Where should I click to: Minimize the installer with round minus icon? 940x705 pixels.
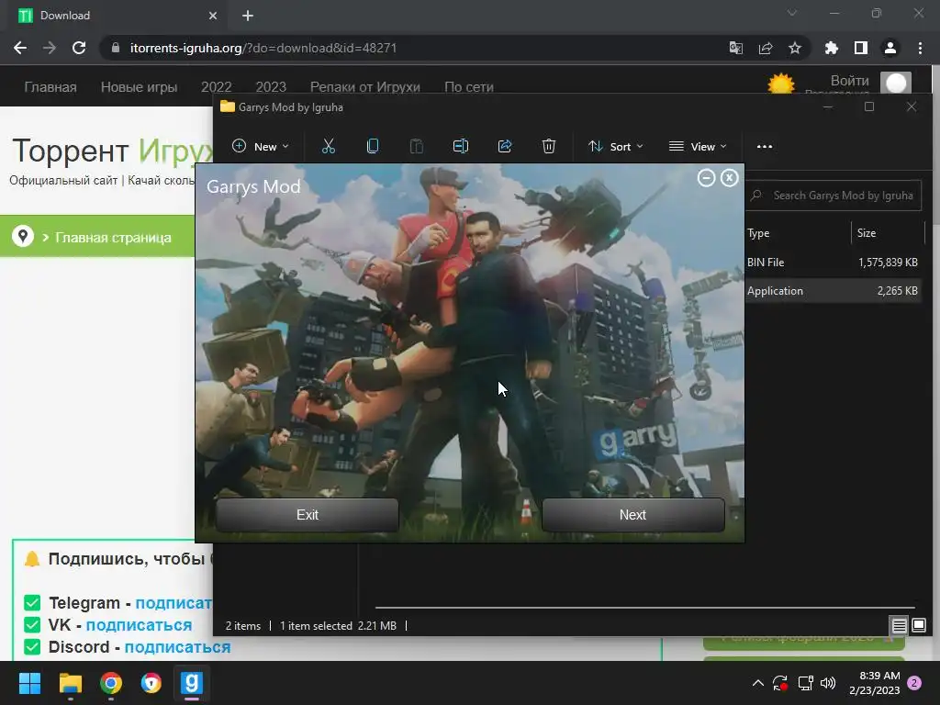706,178
